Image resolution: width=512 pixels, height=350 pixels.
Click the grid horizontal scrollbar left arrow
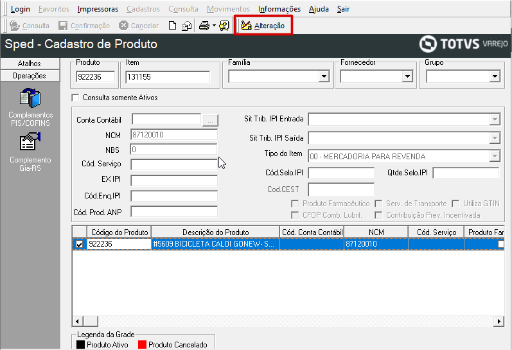77,321
